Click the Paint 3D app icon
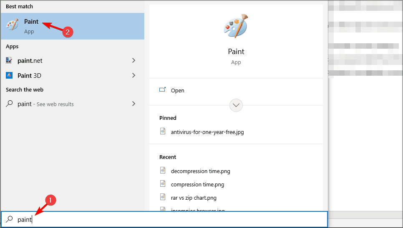The height and width of the screenshot is (228, 403). coord(9,76)
